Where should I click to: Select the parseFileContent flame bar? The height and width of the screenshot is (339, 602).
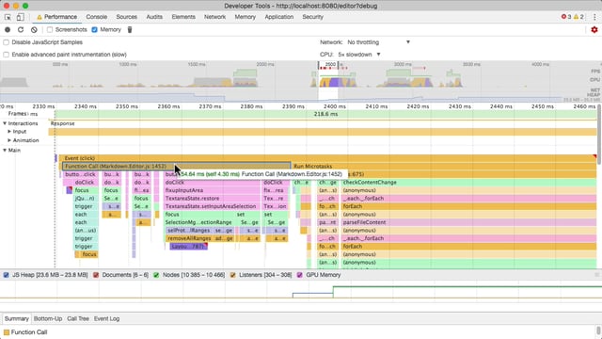468,222
